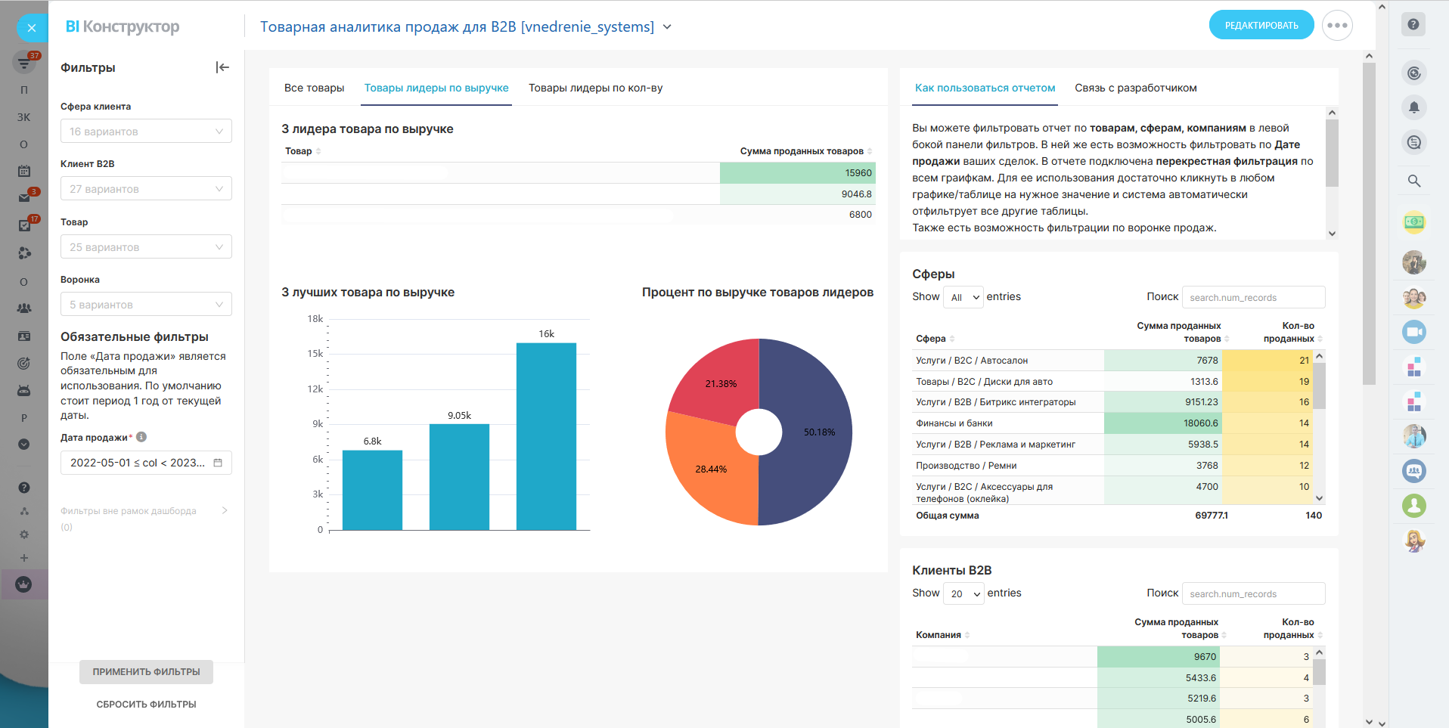The height and width of the screenshot is (728, 1449).
Task: Collapse the Фильтры side panel
Action: (222, 67)
